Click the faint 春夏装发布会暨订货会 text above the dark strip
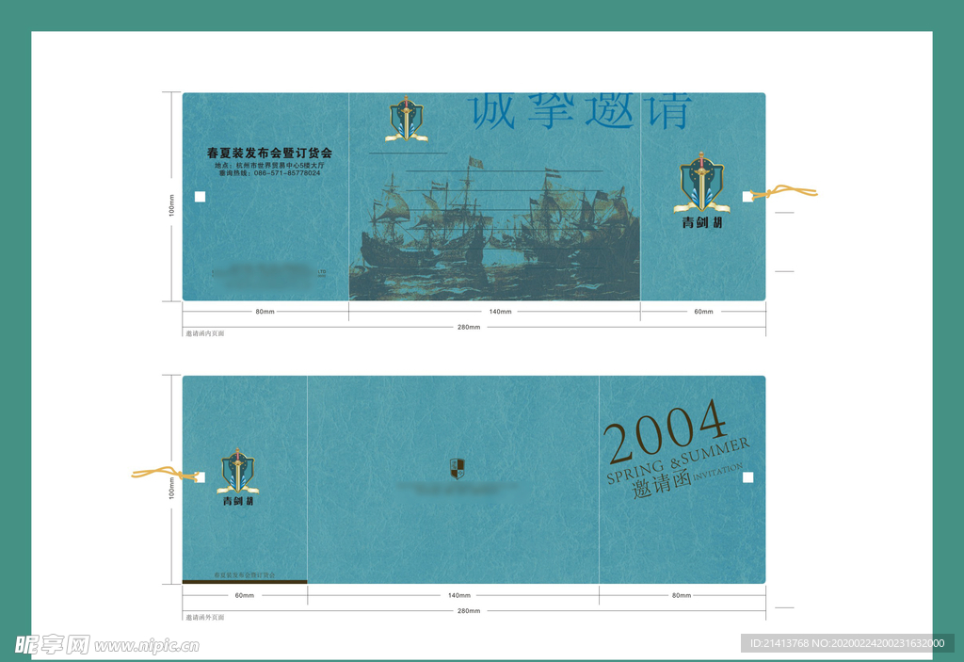The image size is (964, 662). [x=245, y=575]
